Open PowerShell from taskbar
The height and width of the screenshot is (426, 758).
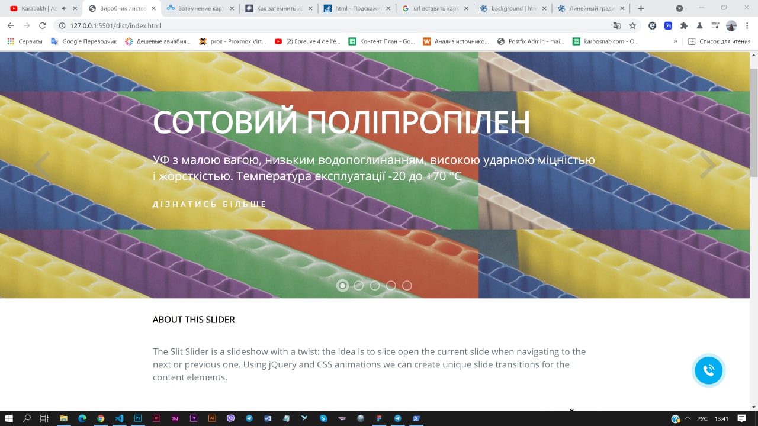(416, 418)
